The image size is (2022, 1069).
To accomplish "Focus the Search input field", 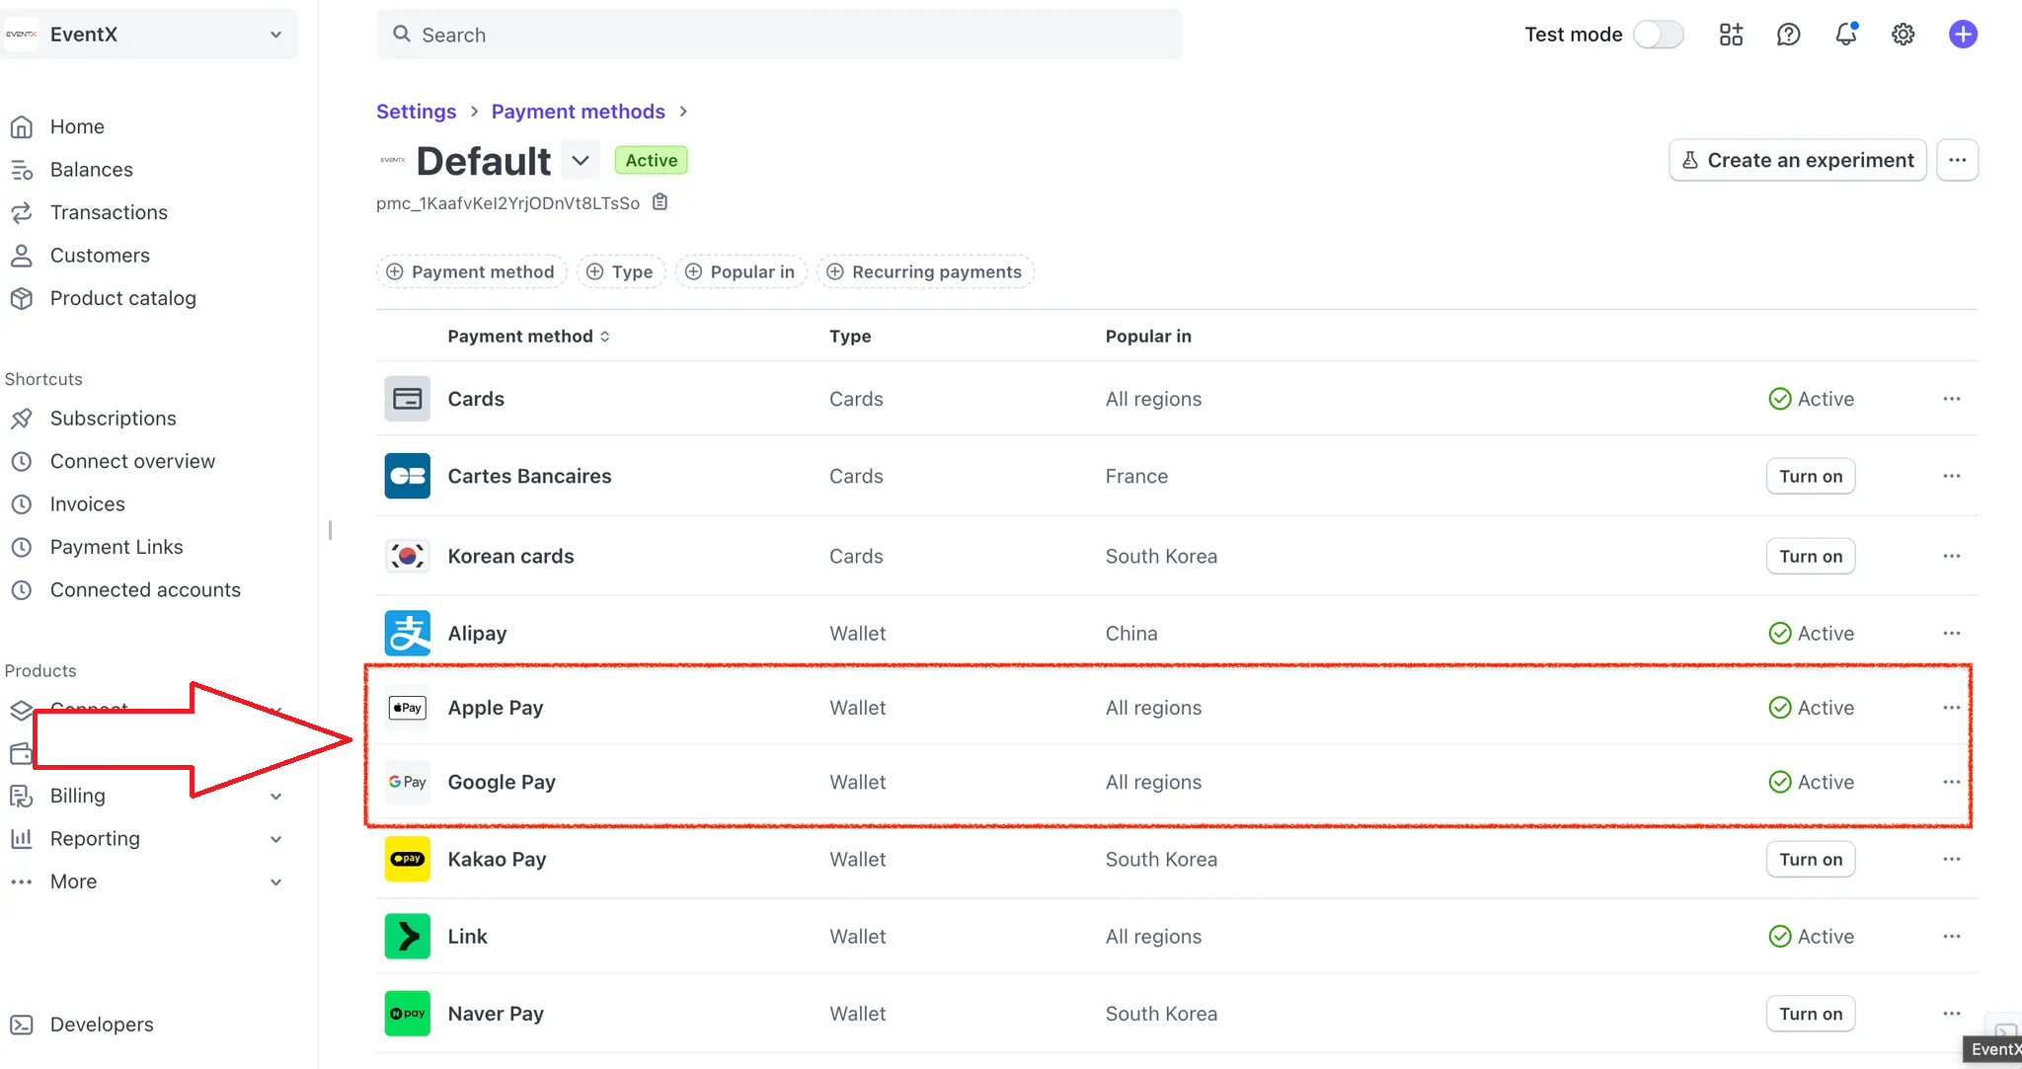I will [x=779, y=35].
